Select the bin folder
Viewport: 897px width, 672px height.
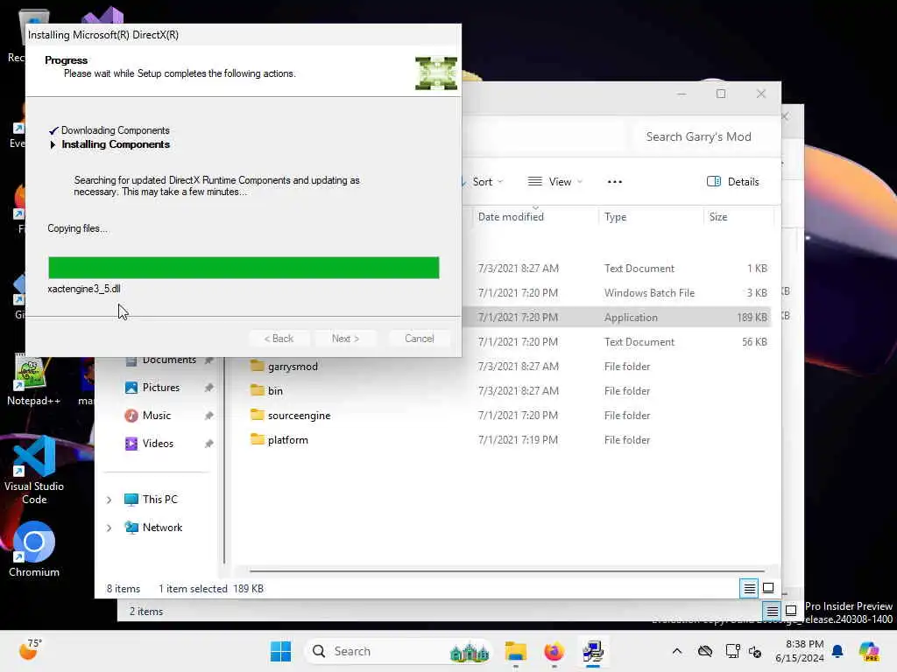tap(275, 391)
